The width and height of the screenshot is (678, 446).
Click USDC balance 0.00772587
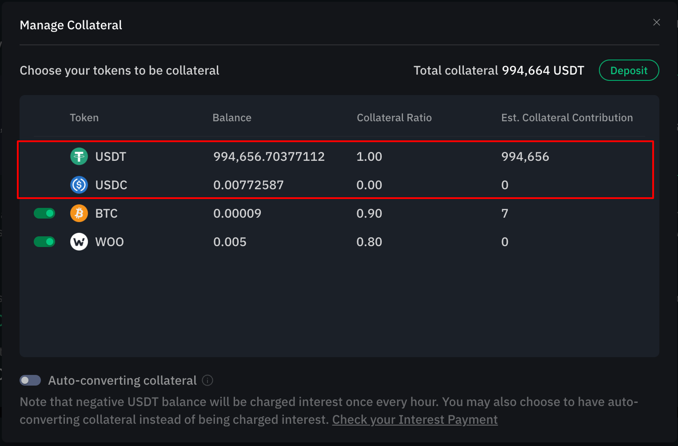[248, 185]
